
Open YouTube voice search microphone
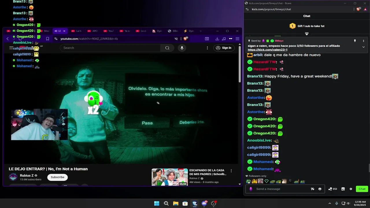click(182, 48)
